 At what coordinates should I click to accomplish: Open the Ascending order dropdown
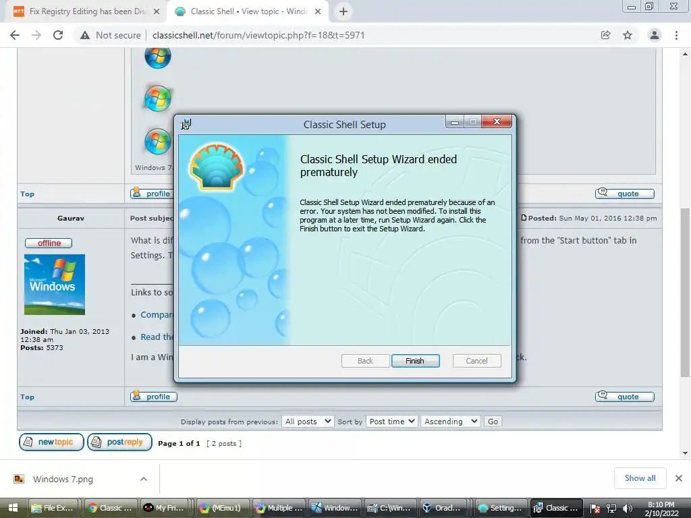(x=450, y=422)
